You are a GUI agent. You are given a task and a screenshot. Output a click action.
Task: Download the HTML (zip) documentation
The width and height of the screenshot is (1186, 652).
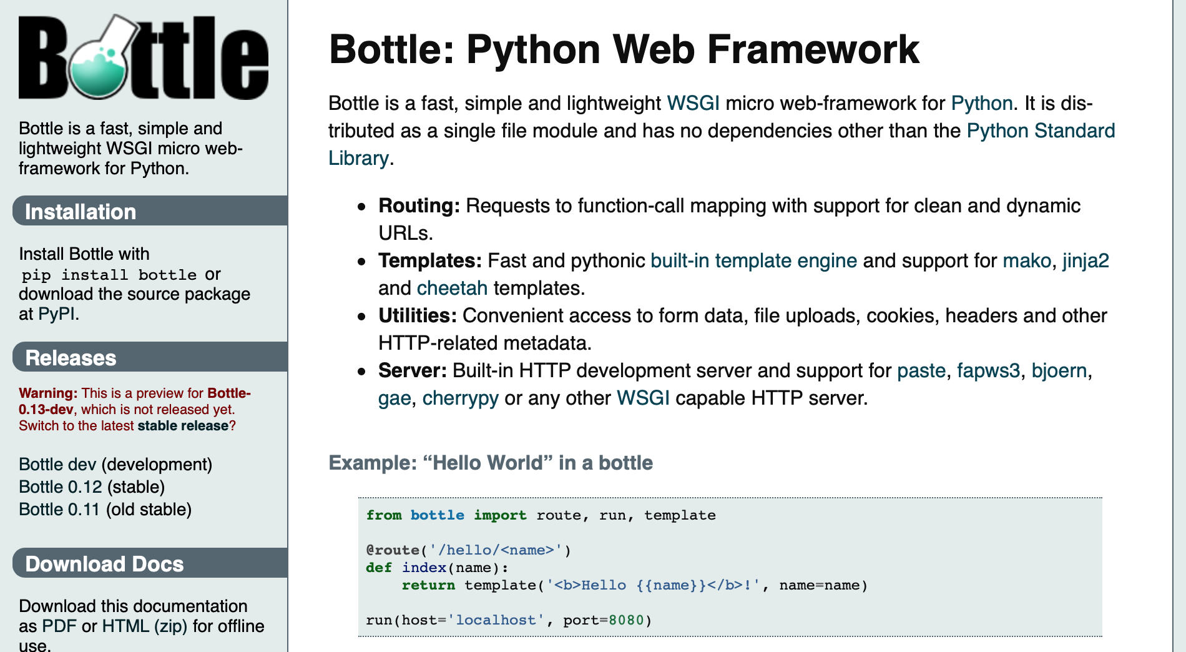coord(145,626)
